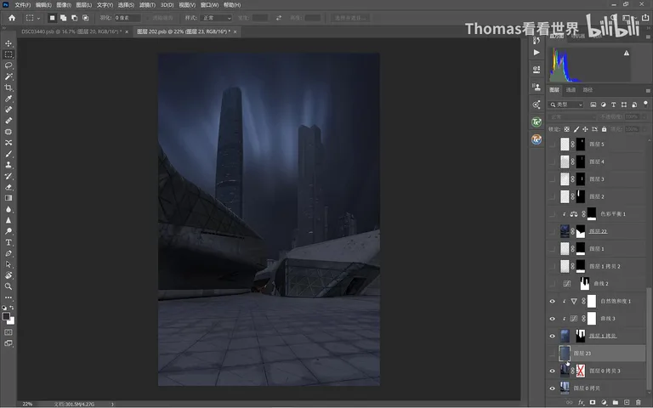Screen dimensions: 653x408
Task: Select the Magic Wand tool
Action: coord(9,76)
